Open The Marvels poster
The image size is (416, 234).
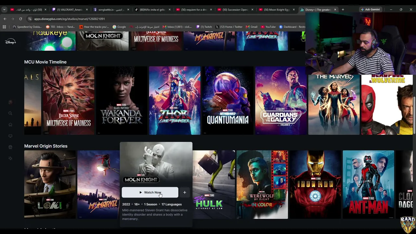(x=334, y=105)
